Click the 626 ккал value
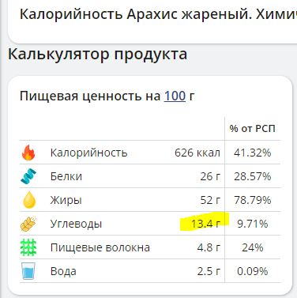Image resolution: width=297 pixels, height=298 pixels. (x=197, y=153)
